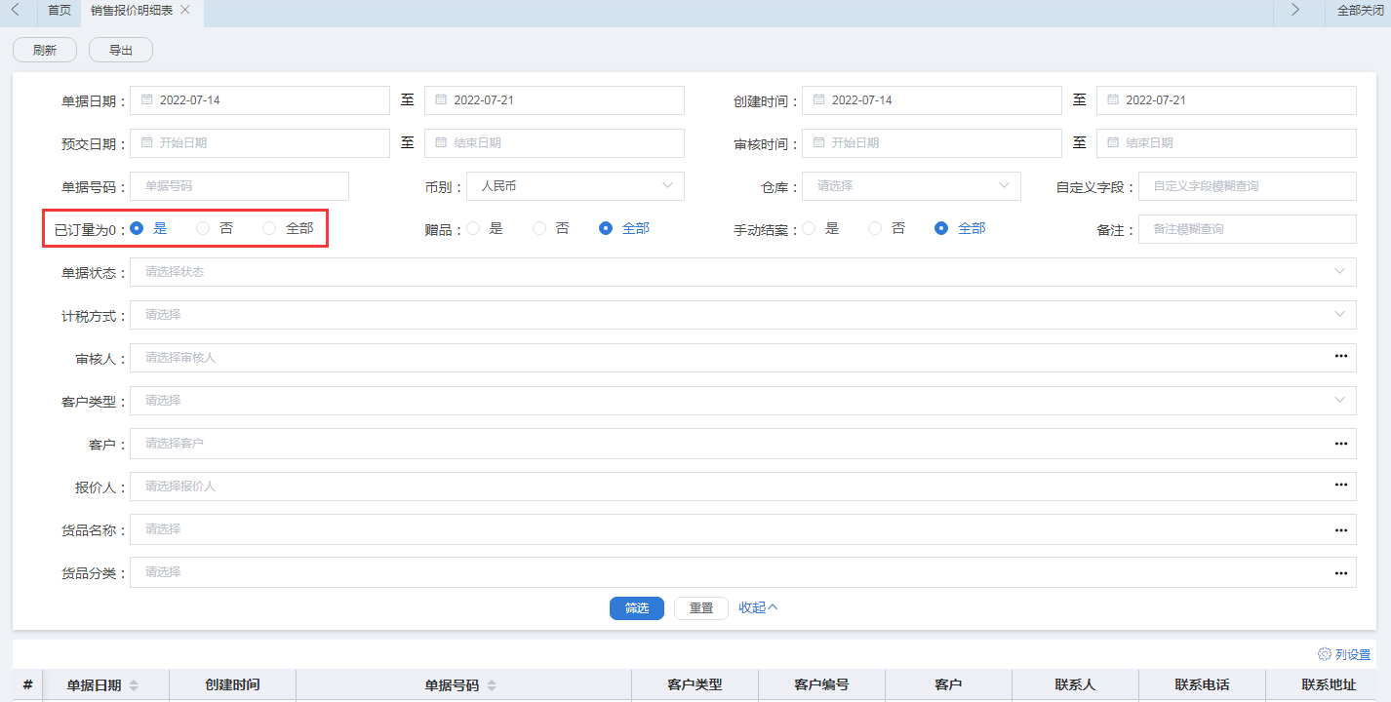Click the 联系地址 column header
1391x702 pixels.
tap(1329, 684)
